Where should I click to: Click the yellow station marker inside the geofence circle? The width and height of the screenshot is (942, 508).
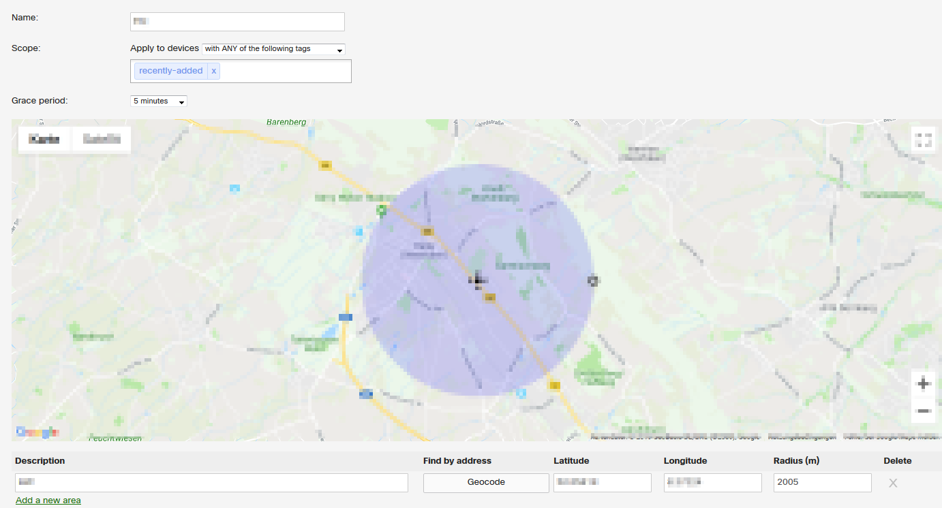pos(489,297)
